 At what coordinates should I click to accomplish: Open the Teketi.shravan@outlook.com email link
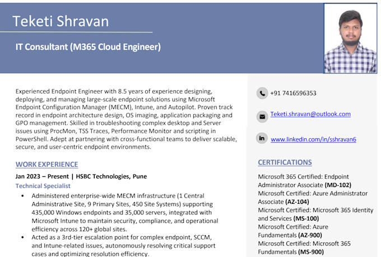coord(310,114)
